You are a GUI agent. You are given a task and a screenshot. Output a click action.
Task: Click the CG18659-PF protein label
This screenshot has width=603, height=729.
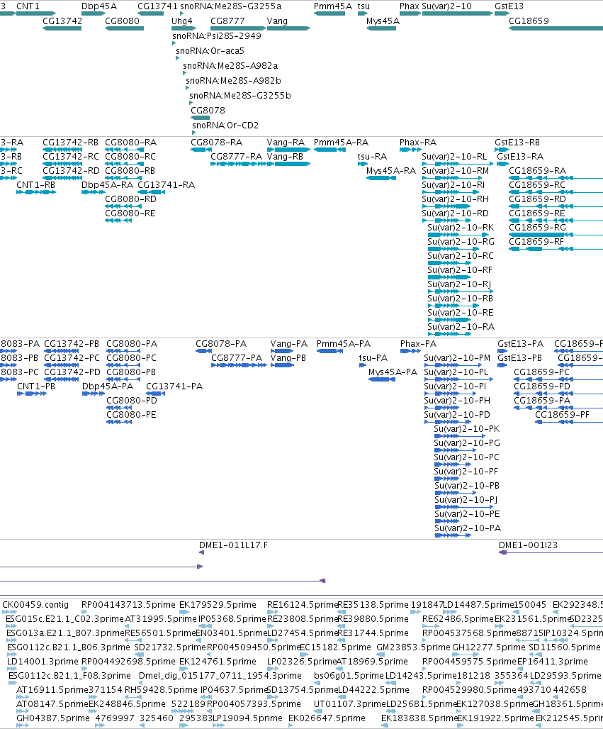click(x=562, y=414)
